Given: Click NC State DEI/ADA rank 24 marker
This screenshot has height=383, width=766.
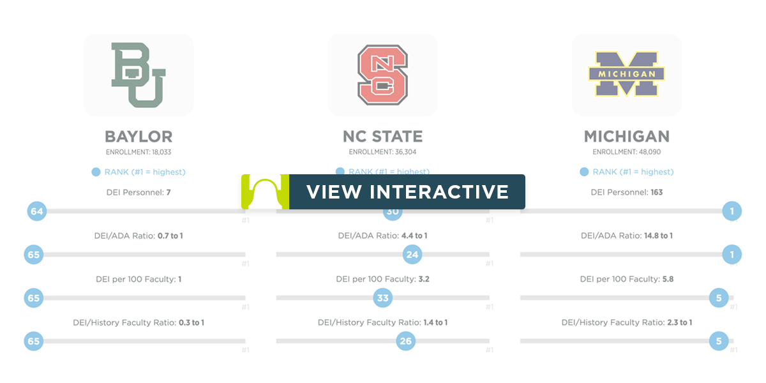Looking at the screenshot, I should point(412,255).
